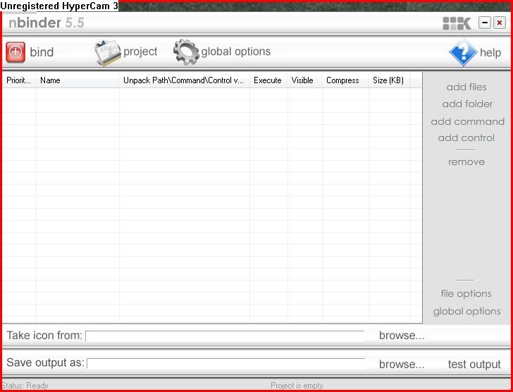Viewport: 513px width, 392px height.
Task: Click the test output button
Action: click(474, 365)
